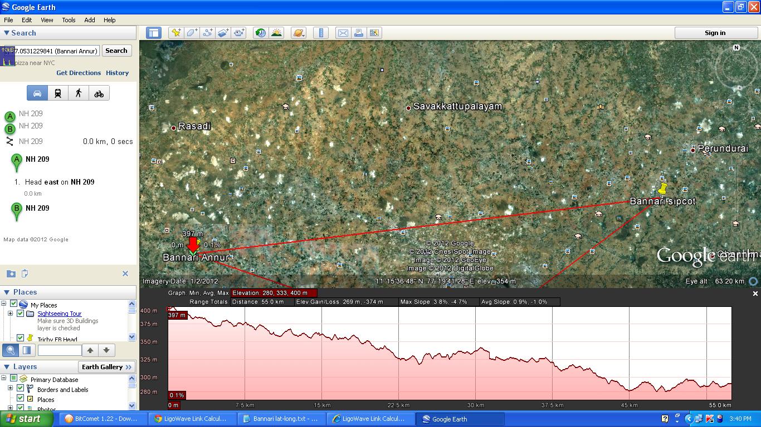The height and width of the screenshot is (427, 761).
Task: Show historical imagery with the clock icon
Action: 260,33
